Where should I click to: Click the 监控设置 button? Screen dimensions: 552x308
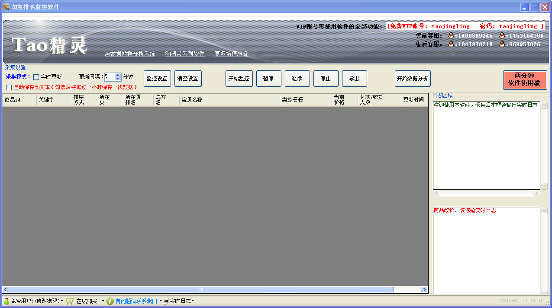pyautogui.click(x=157, y=79)
